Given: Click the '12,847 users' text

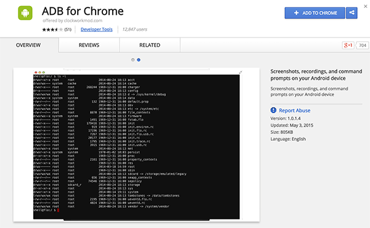Looking at the screenshot, I should [134, 29].
